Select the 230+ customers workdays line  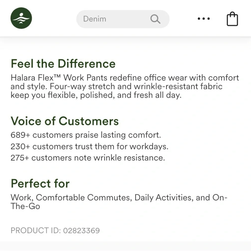tap(89, 146)
